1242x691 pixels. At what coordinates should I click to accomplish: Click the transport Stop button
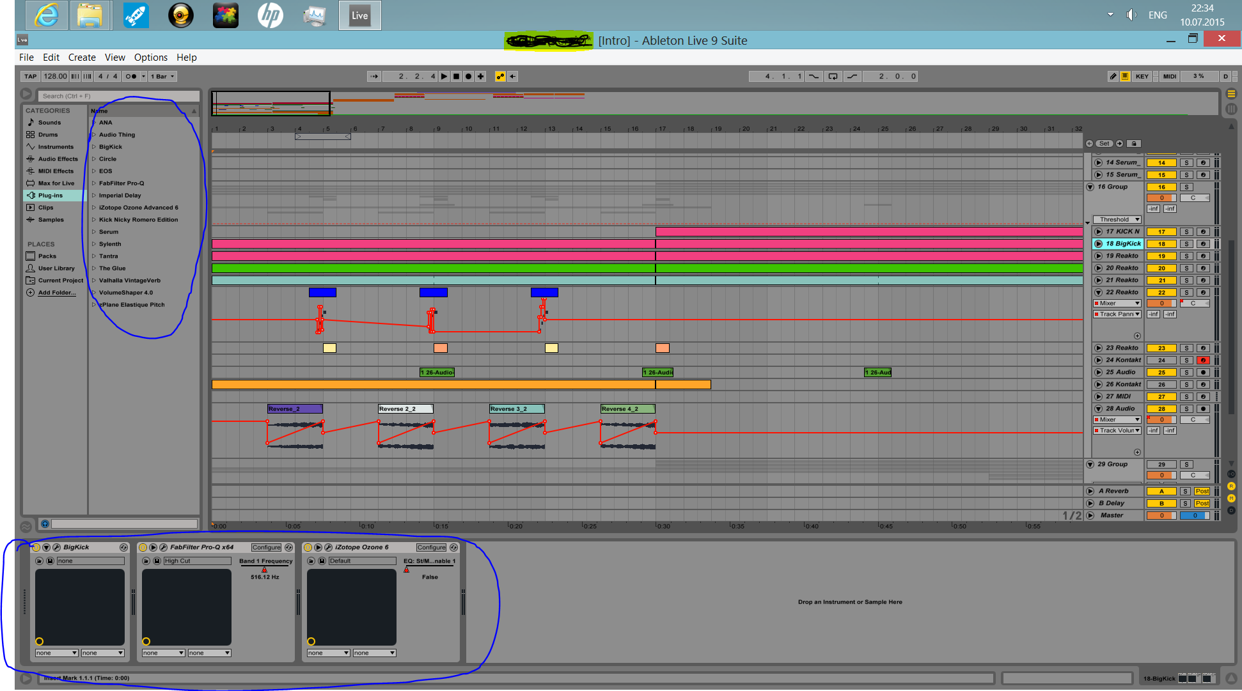(x=456, y=76)
